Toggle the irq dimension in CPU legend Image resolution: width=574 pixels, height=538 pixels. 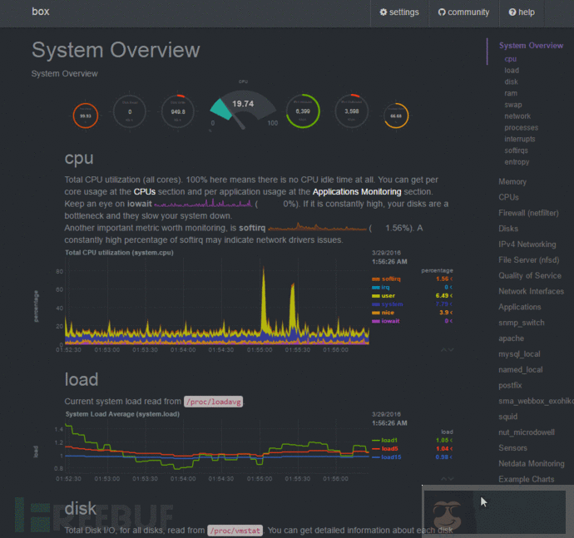pyautogui.click(x=381, y=288)
